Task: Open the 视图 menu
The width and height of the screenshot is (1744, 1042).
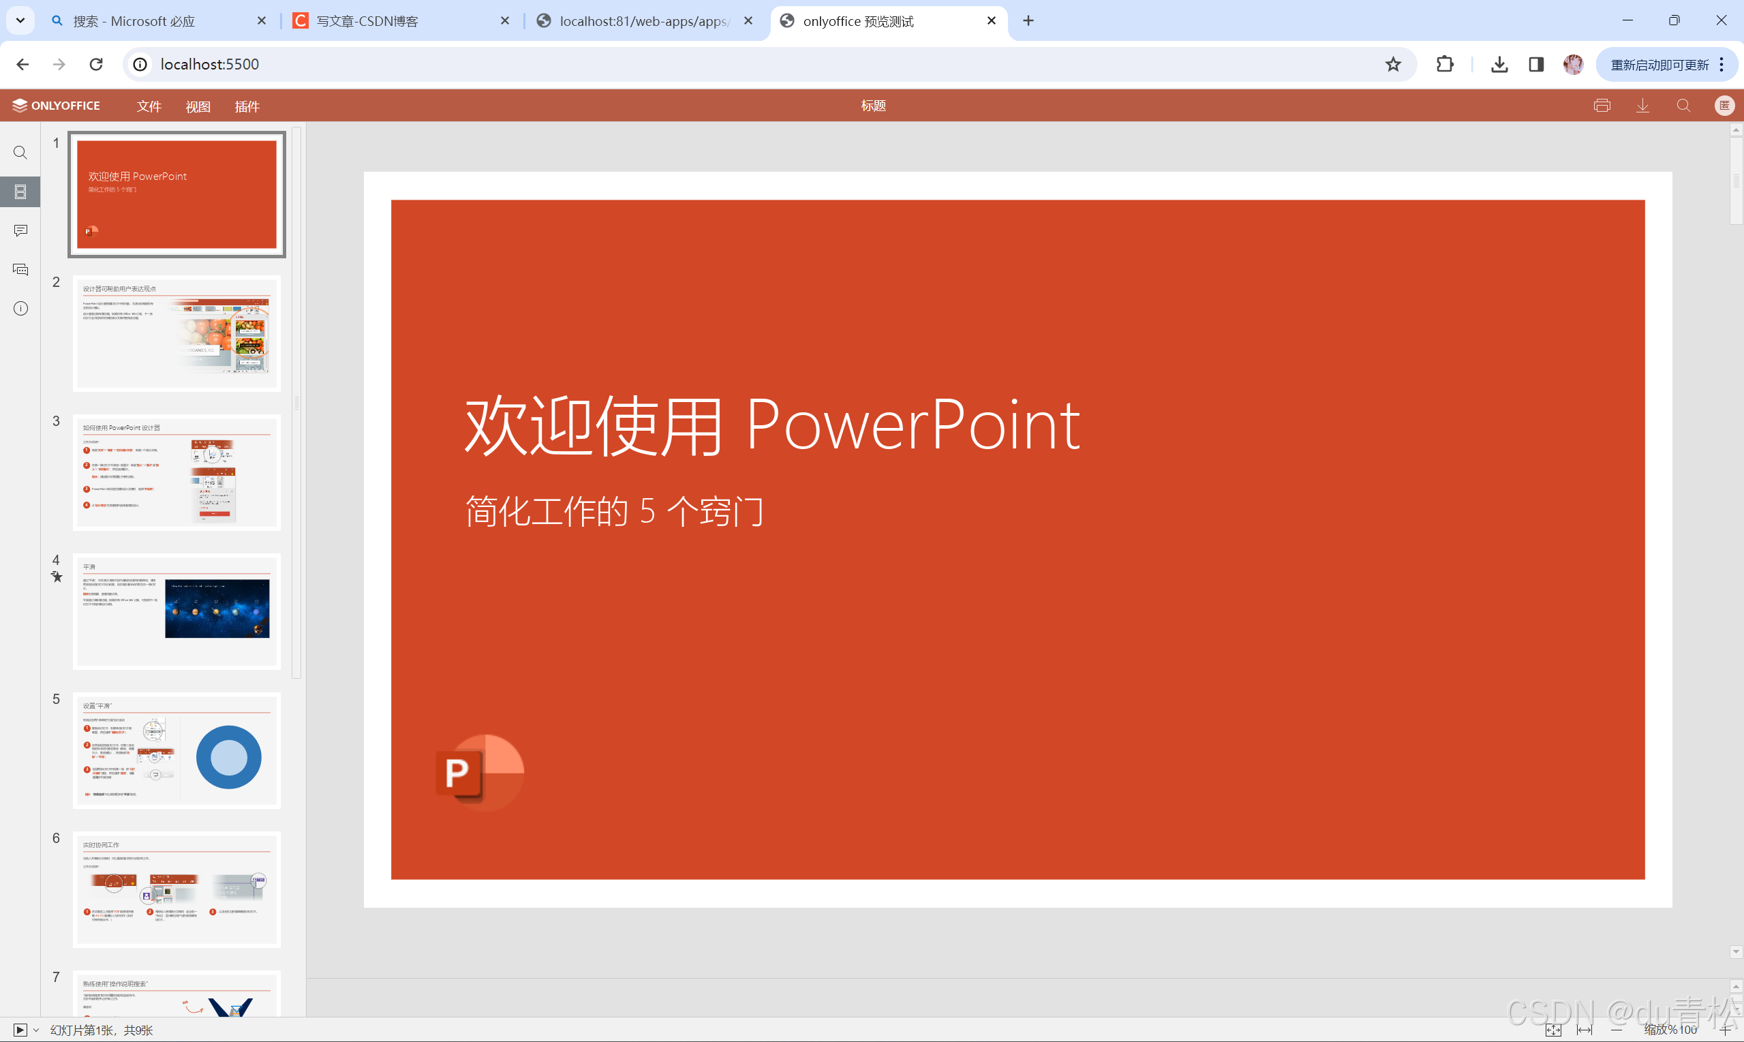Action: (x=198, y=106)
